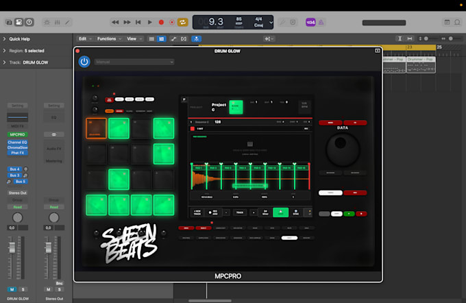
Task: Toggle the Automation curve button
Action: click(174, 39)
